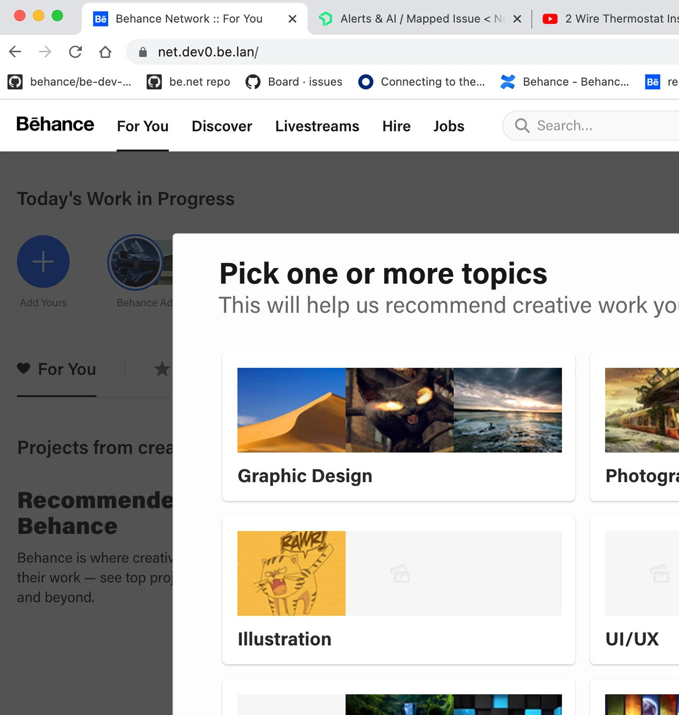Screen dimensions: 679x715
Task: Switch to 2 Wire Thermostat YouTube tab
Action: point(611,19)
